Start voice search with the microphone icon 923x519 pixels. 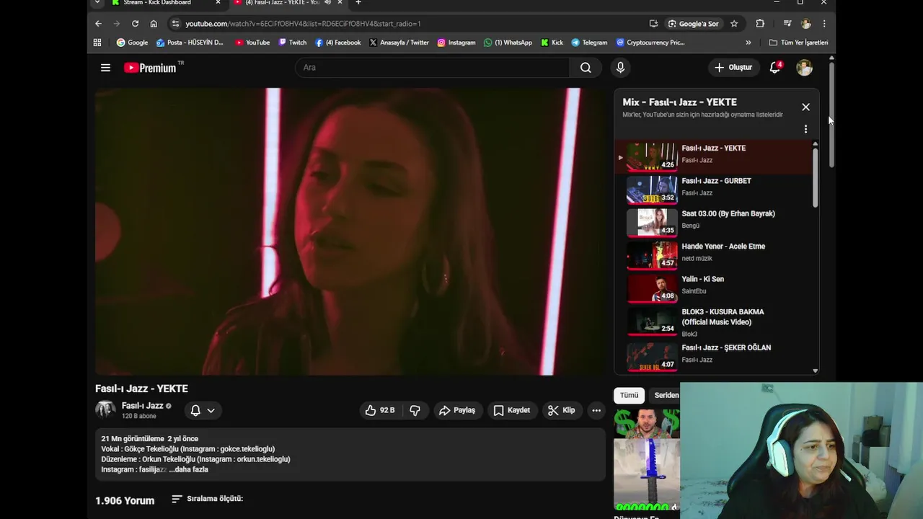[x=620, y=68]
